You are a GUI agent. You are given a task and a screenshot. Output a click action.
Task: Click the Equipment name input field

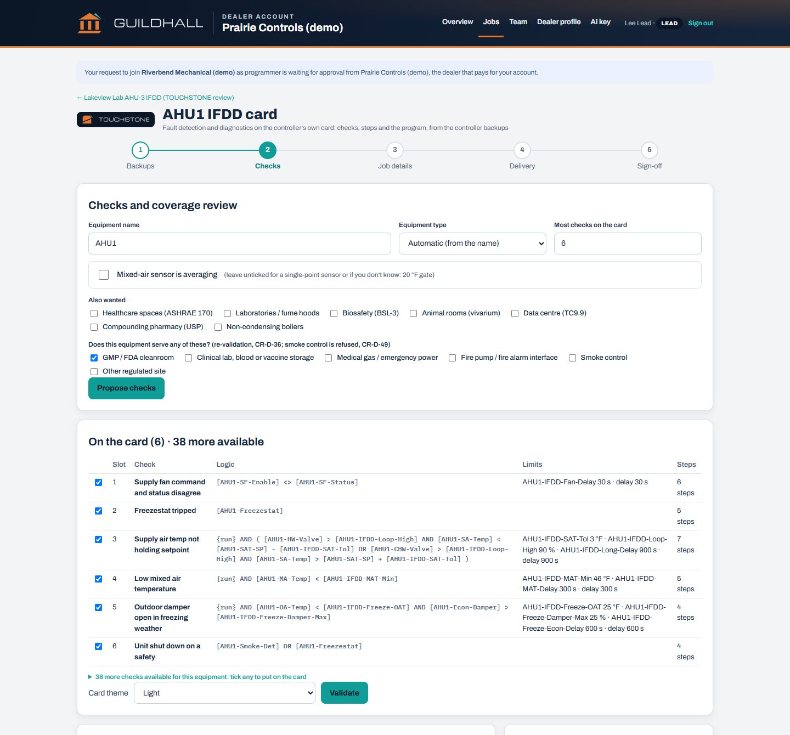240,244
